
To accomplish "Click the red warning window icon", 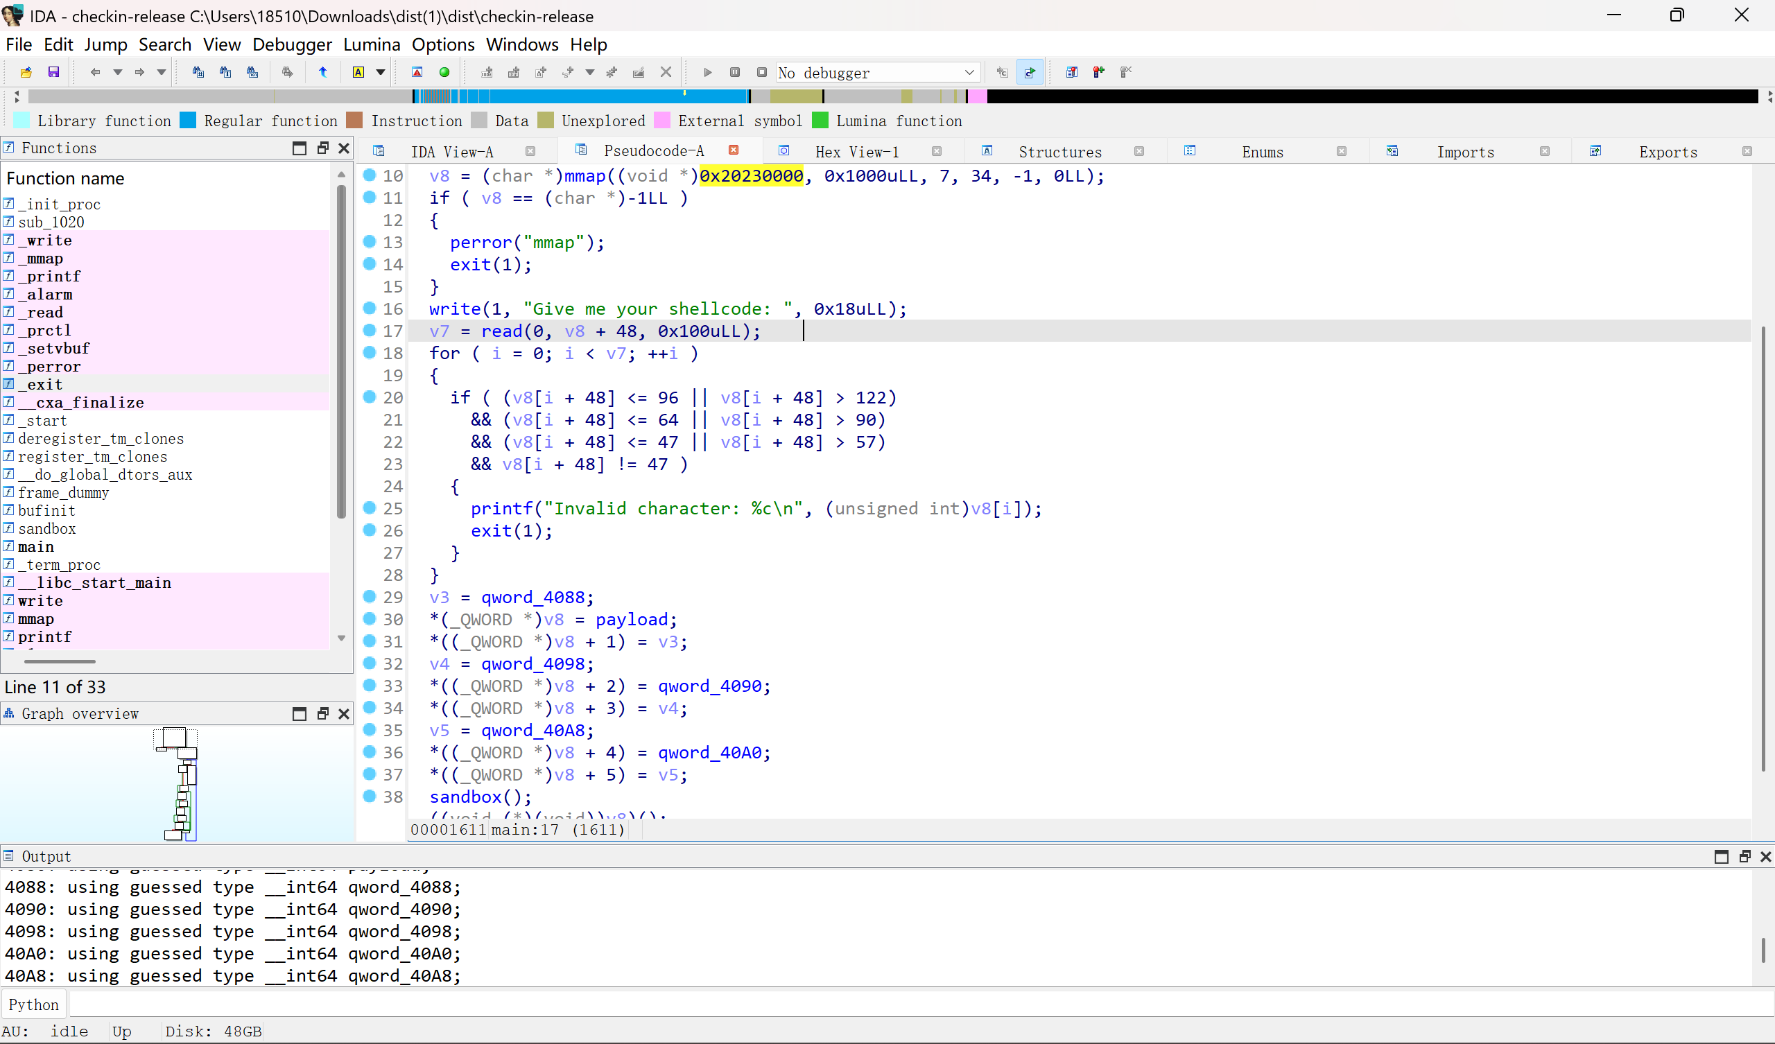I will coord(417,72).
